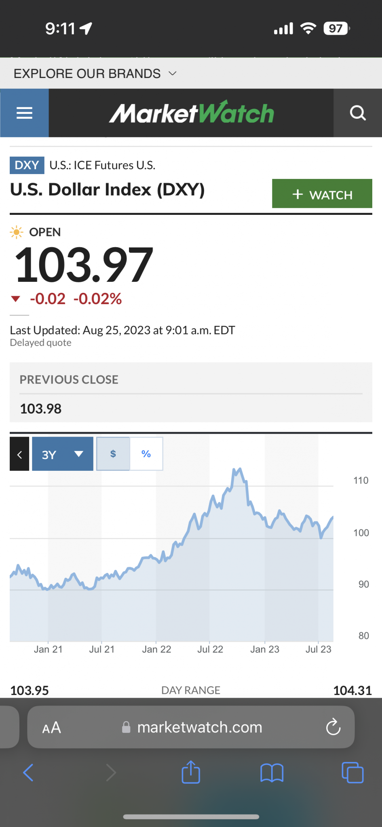Viewport: 382px width, 827px height.
Task: Go to homepage via MarketWatch logo
Action: (x=191, y=113)
